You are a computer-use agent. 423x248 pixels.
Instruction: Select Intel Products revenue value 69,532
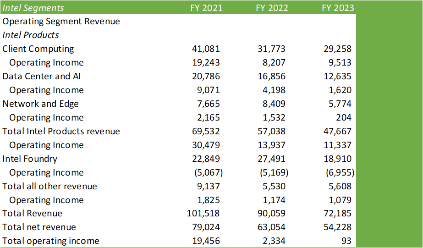(x=206, y=132)
